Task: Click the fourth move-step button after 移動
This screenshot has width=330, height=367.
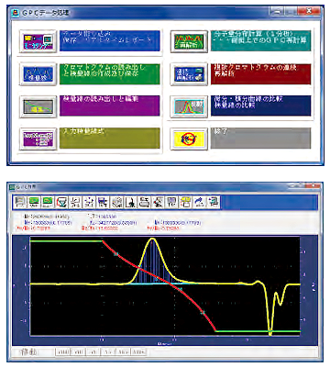Action: pyautogui.click(x=108, y=351)
